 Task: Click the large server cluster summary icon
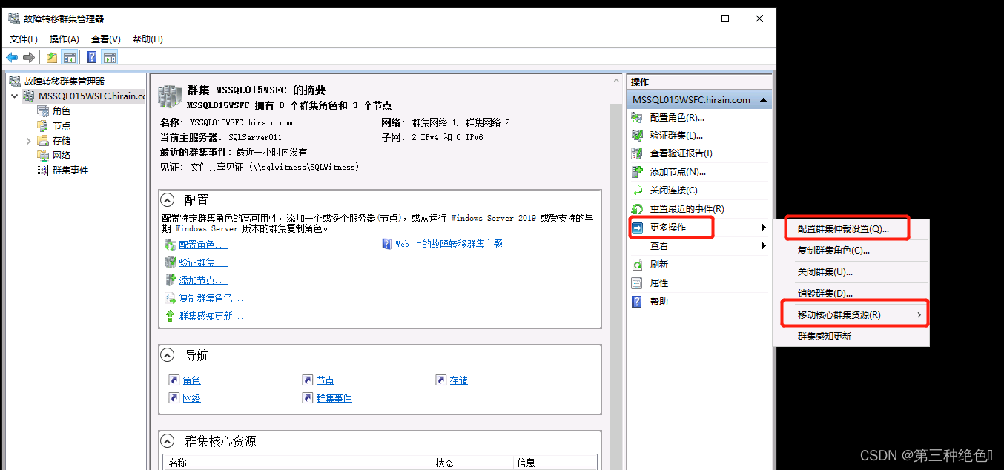[x=170, y=96]
